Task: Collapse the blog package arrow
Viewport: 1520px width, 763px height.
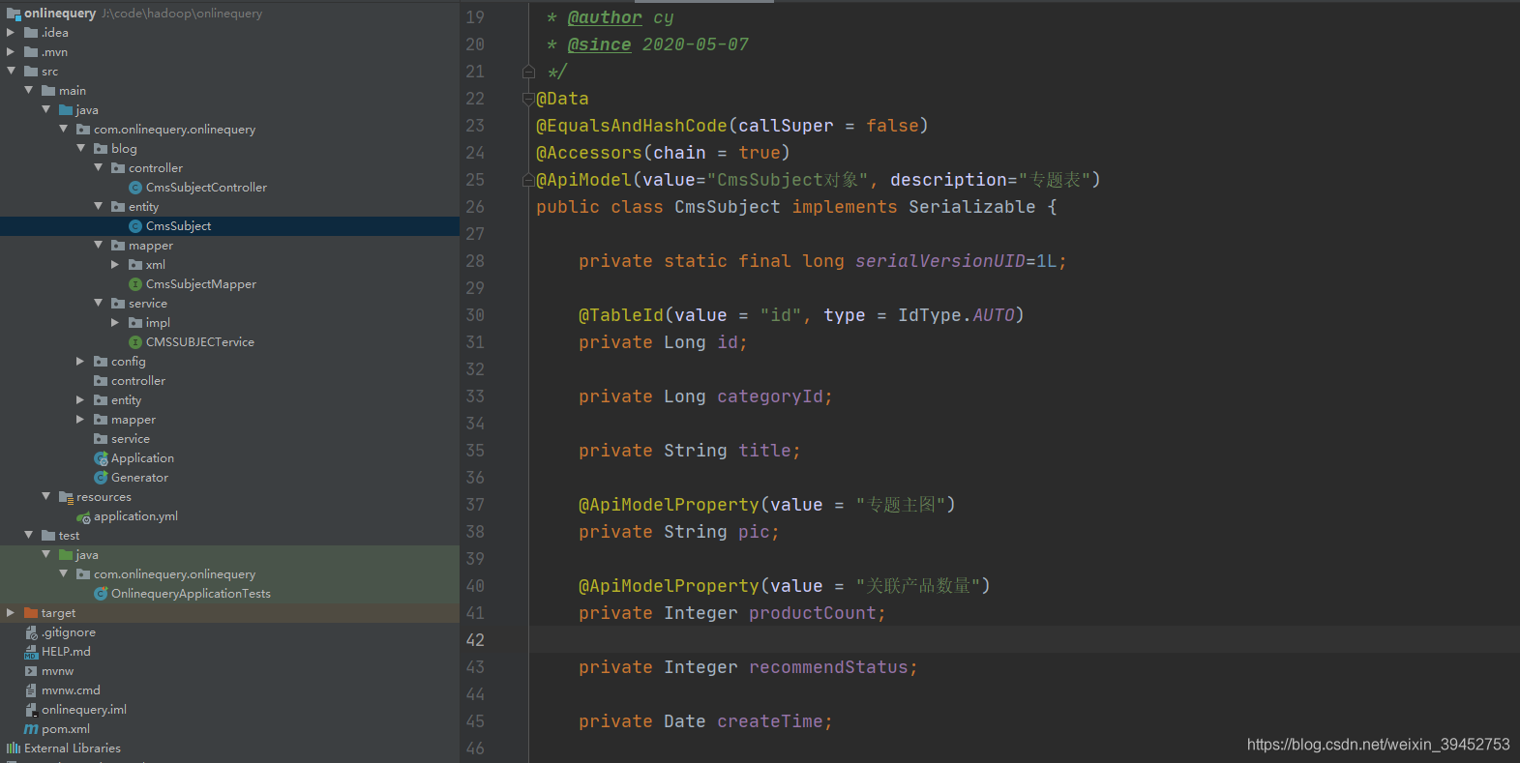Action: pyautogui.click(x=80, y=148)
